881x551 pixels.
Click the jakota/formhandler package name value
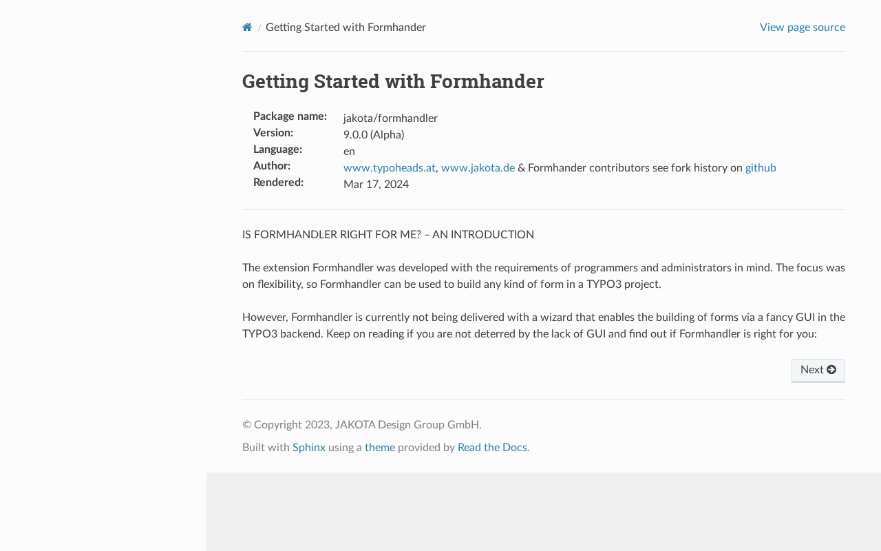[390, 118]
